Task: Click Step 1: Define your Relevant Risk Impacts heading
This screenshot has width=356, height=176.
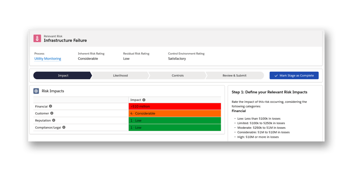Action: point(269,92)
